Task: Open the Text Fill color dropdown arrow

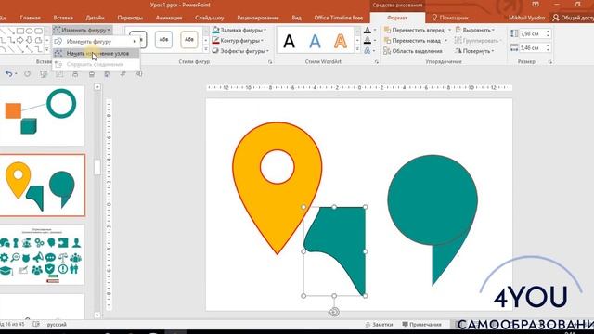Action: click(375, 31)
